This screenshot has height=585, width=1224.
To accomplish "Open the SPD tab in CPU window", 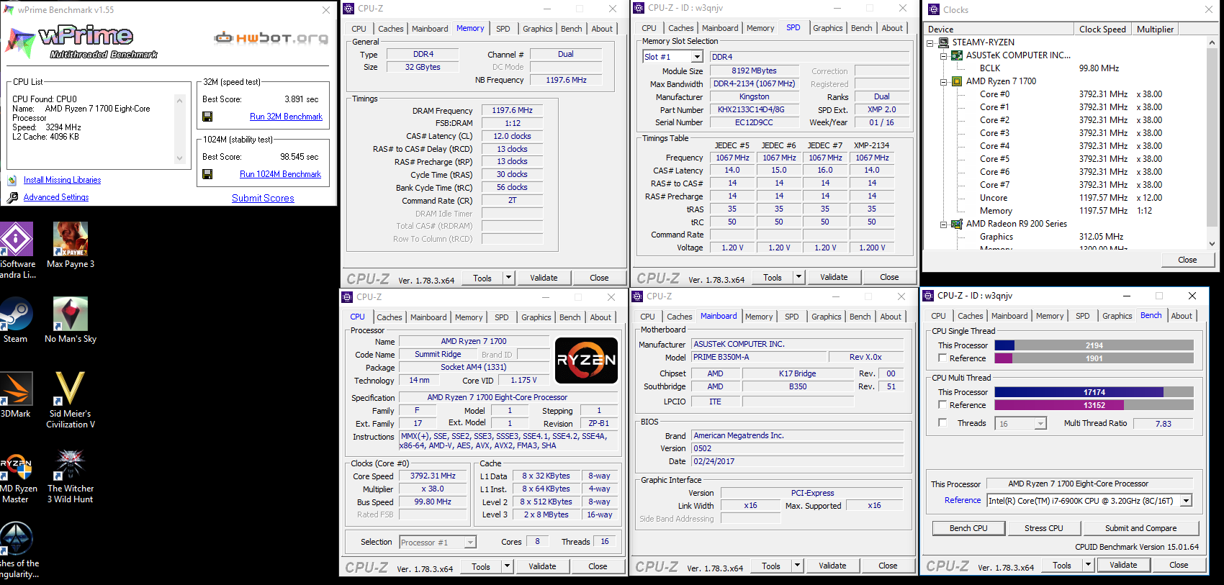I will point(502,317).
